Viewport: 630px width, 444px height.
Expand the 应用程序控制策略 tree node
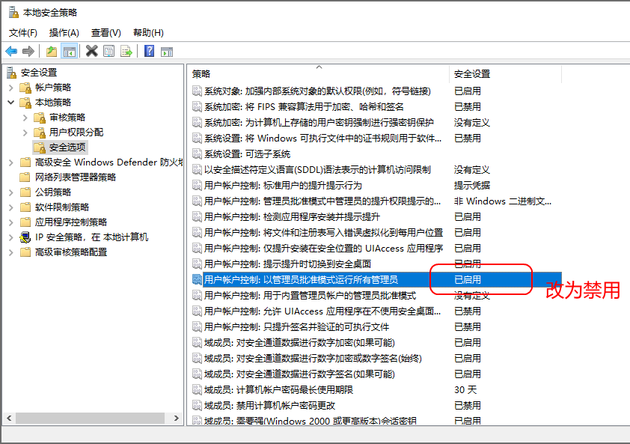click(10, 222)
